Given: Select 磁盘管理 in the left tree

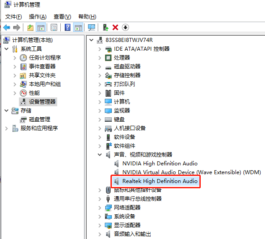Looking at the screenshot, I should [x=39, y=119].
